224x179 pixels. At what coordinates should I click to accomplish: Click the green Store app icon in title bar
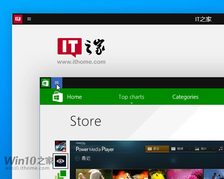(45, 83)
